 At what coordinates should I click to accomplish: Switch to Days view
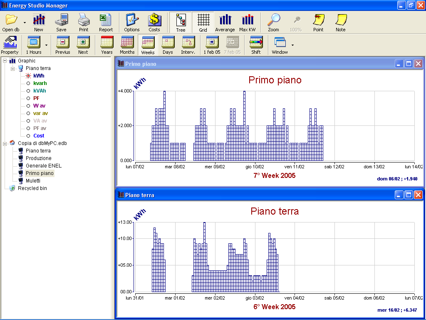click(168, 42)
